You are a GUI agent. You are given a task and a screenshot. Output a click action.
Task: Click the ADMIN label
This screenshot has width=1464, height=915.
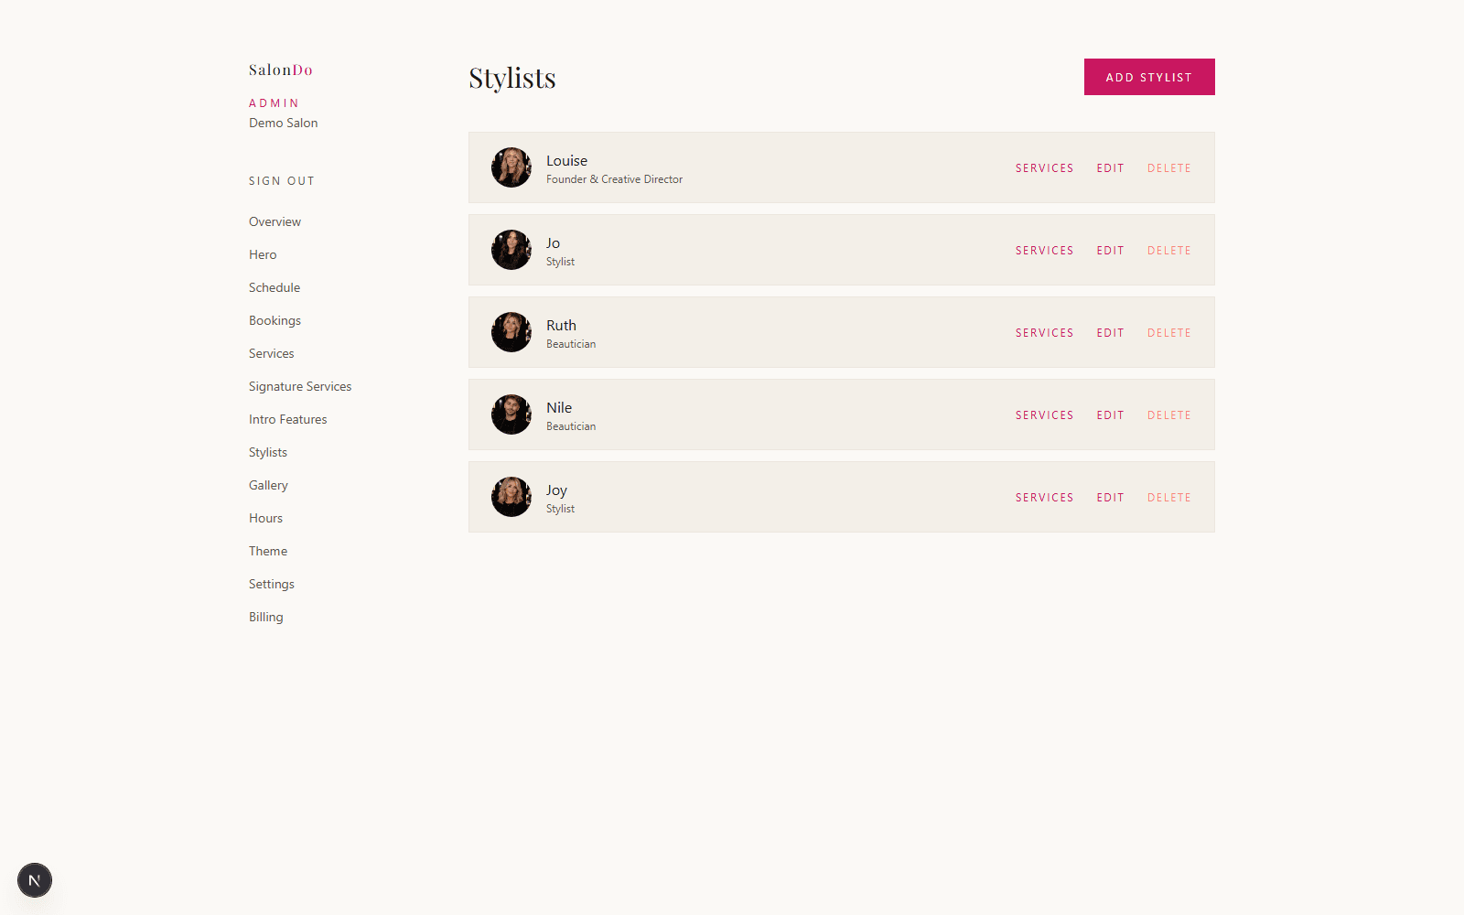click(274, 103)
